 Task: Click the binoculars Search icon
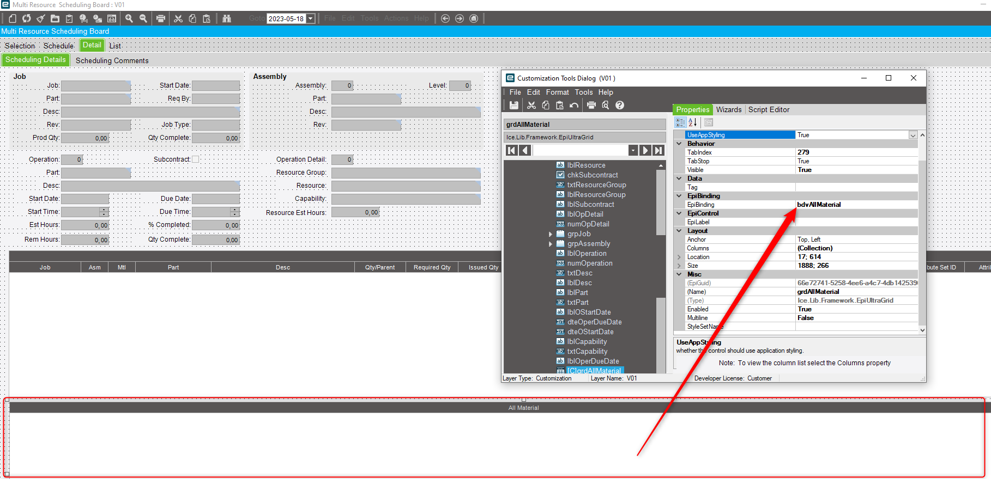[227, 19]
